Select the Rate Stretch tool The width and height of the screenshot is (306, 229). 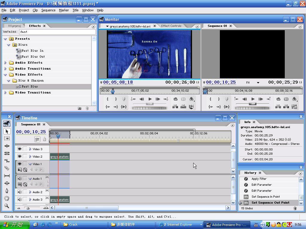(x=7, y=161)
